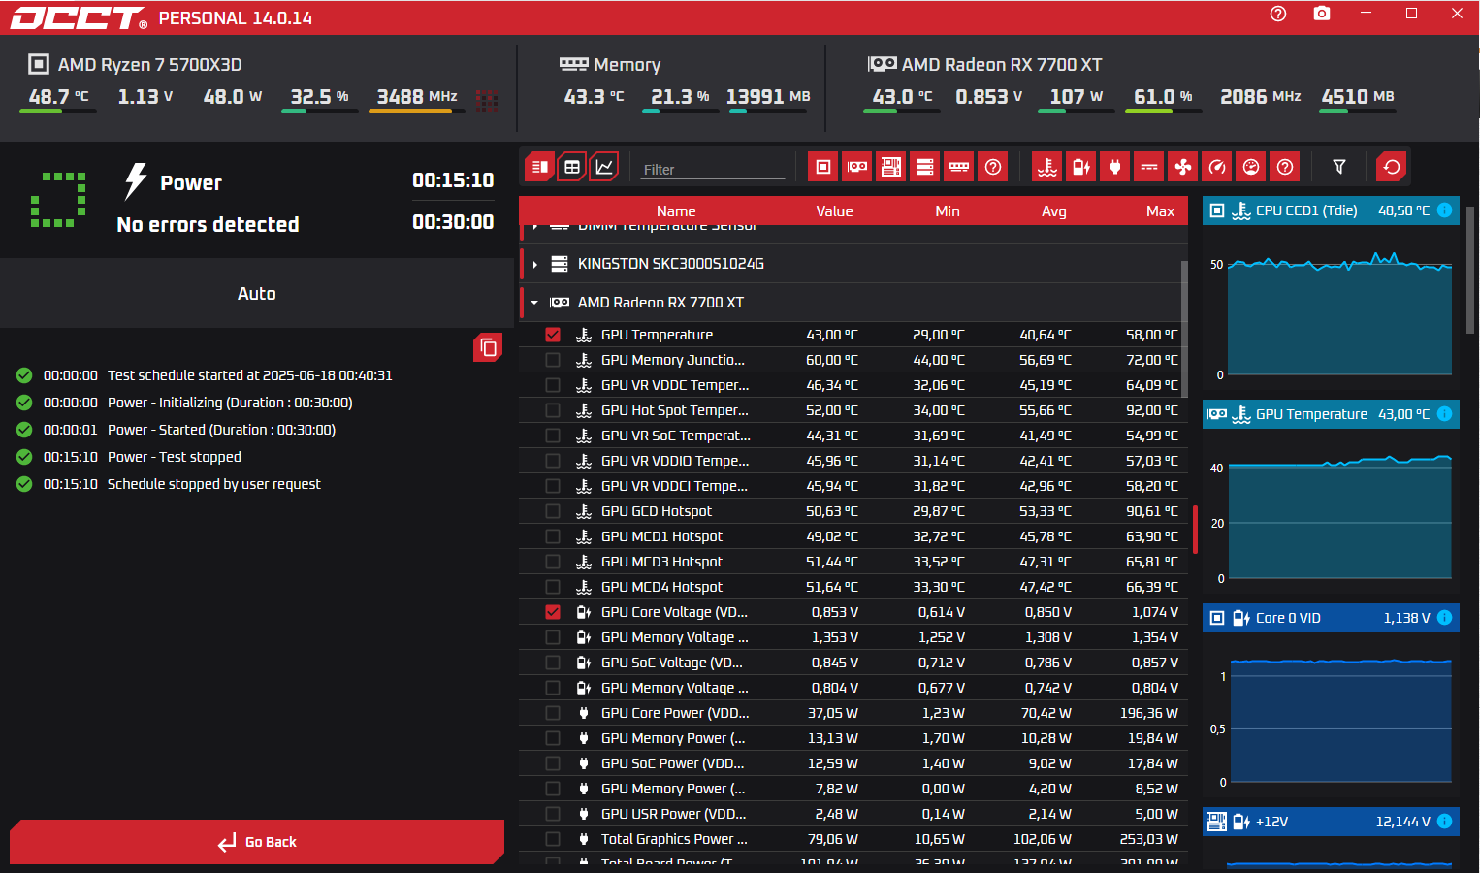Open the funnel filter options icon

coord(1339,167)
